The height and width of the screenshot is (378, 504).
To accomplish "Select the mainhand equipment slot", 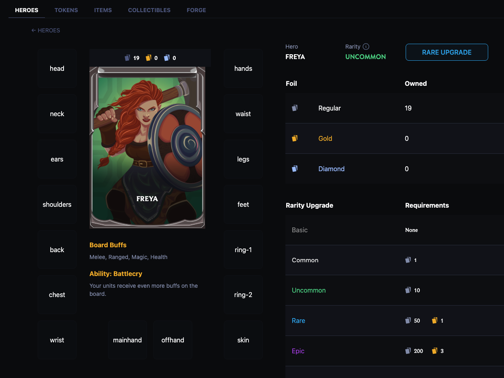I will [x=128, y=340].
